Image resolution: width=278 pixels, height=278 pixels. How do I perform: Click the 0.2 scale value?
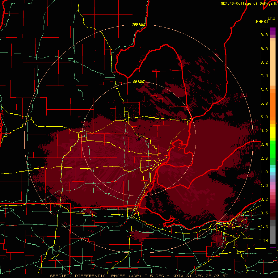pyautogui.click(x=264, y=200)
